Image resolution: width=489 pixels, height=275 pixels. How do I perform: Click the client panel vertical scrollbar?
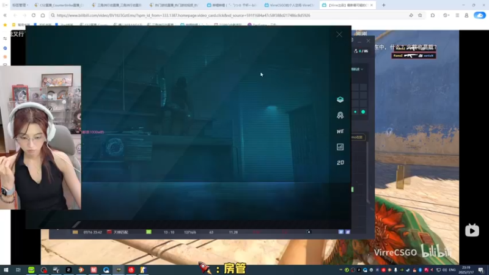pos(368,172)
